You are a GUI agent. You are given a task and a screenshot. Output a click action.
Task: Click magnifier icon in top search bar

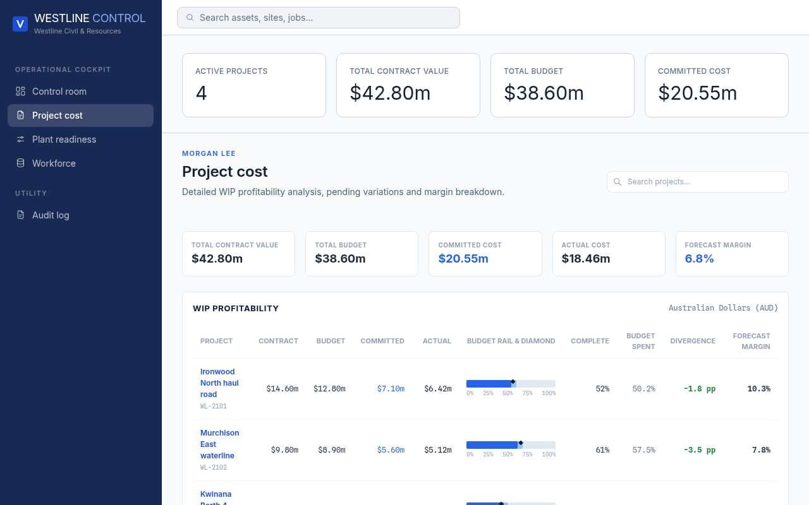pos(190,18)
